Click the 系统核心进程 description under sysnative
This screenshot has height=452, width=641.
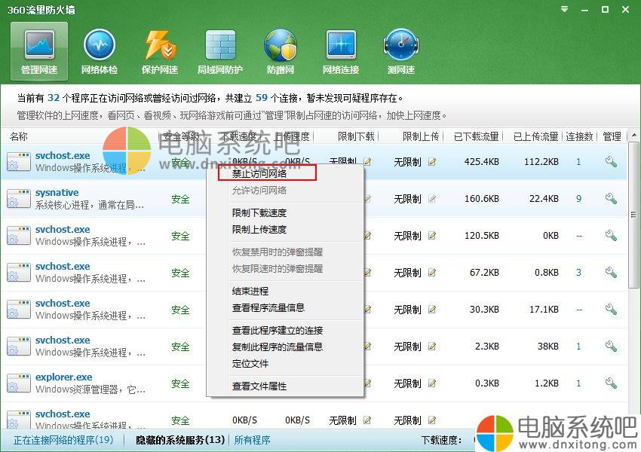[90, 205]
